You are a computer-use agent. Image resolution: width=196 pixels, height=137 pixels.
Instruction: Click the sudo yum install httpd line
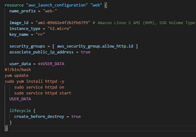tap(34, 81)
